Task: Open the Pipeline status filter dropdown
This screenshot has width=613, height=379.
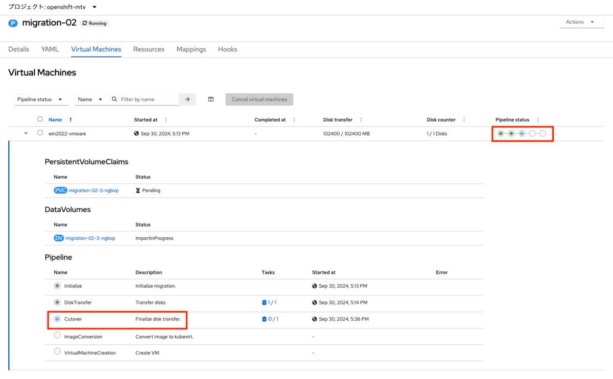Action: pyautogui.click(x=41, y=99)
